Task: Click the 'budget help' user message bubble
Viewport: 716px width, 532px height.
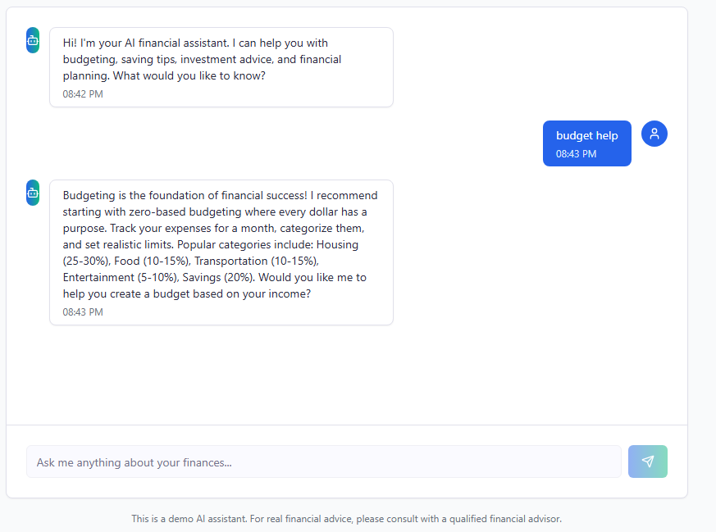Action: pyautogui.click(x=586, y=143)
